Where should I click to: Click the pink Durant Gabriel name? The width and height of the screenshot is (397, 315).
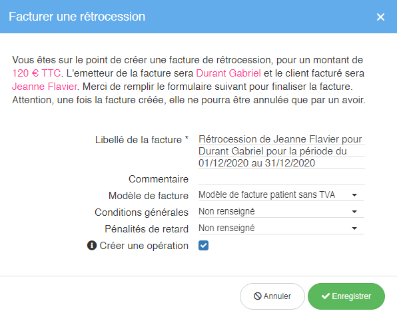(228, 73)
